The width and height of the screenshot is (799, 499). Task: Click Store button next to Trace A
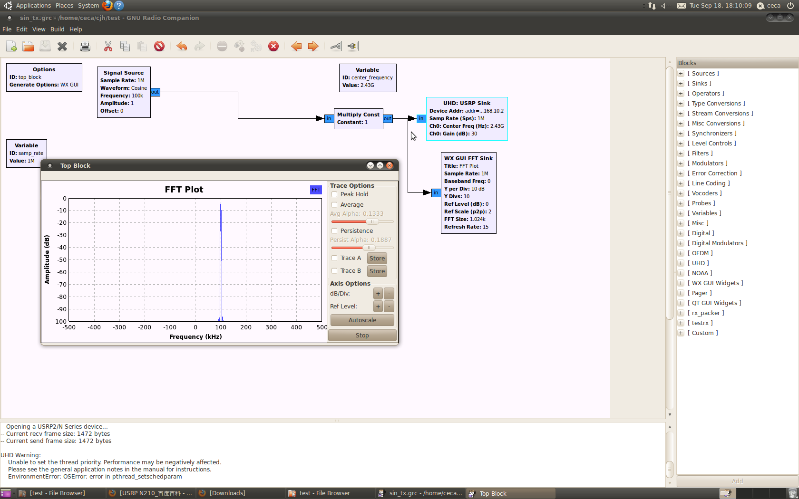(377, 259)
